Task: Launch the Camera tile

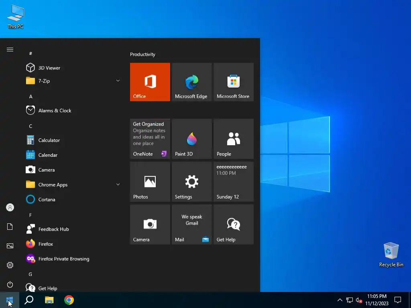Action: pyautogui.click(x=150, y=225)
